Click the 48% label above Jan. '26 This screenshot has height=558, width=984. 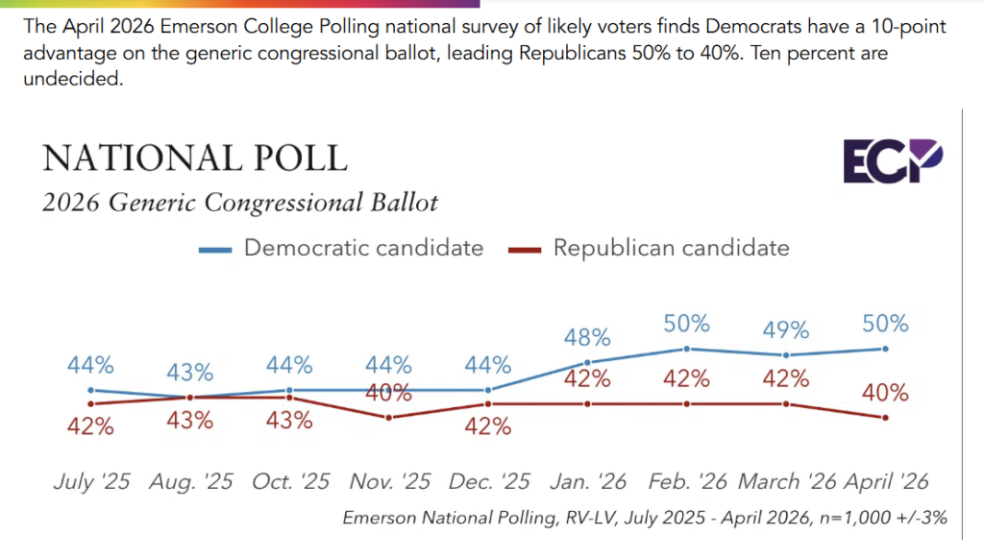coord(587,338)
